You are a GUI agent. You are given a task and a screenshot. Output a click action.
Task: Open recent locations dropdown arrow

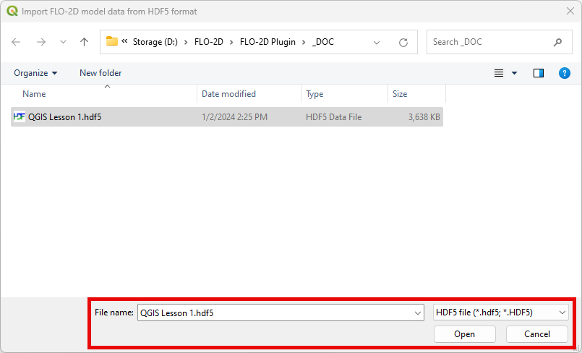pyautogui.click(x=62, y=43)
